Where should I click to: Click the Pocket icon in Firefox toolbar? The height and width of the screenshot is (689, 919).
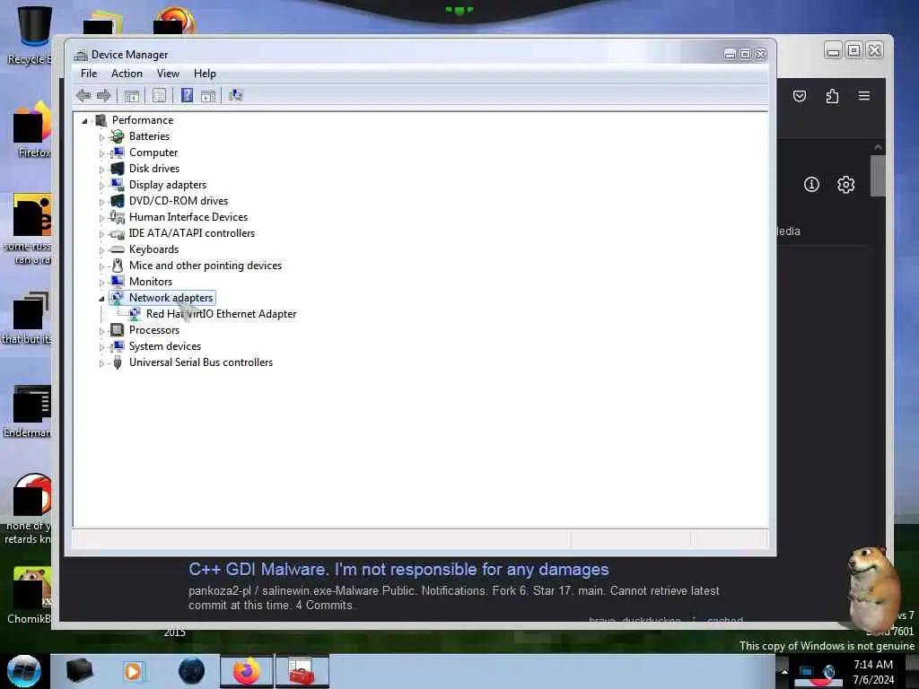(x=800, y=96)
